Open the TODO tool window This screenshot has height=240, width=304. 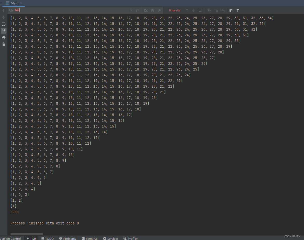pyautogui.click(x=47, y=238)
